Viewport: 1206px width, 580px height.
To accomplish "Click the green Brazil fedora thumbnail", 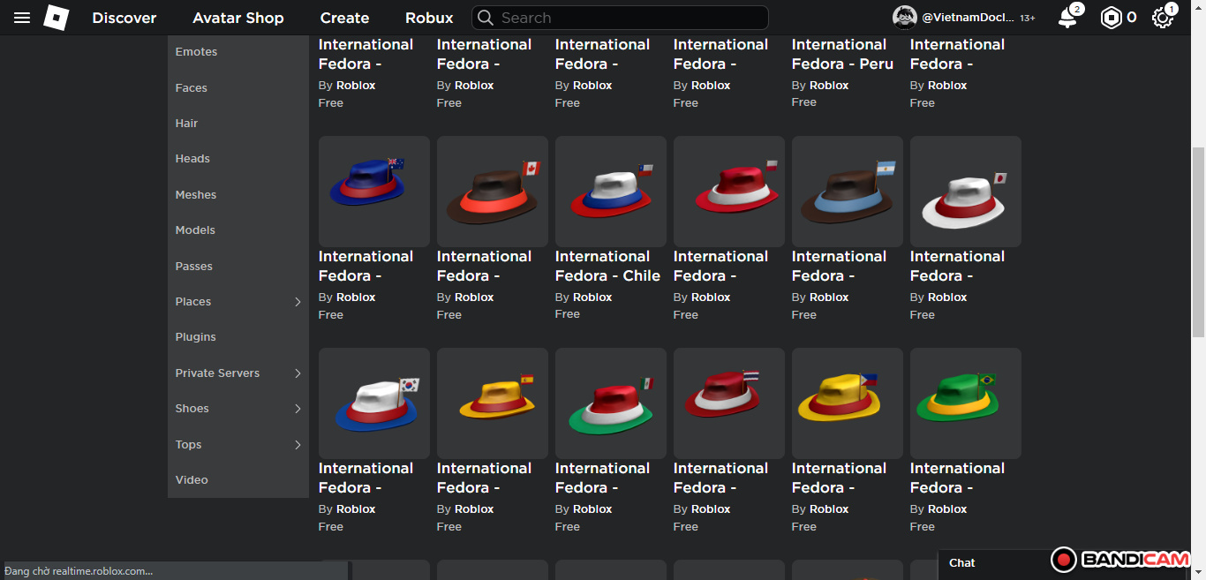I will pyautogui.click(x=965, y=403).
